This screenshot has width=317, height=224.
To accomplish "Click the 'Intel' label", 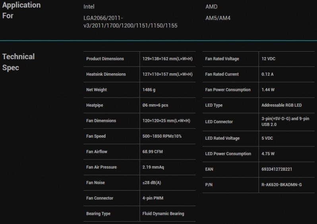I will pos(89,7).
